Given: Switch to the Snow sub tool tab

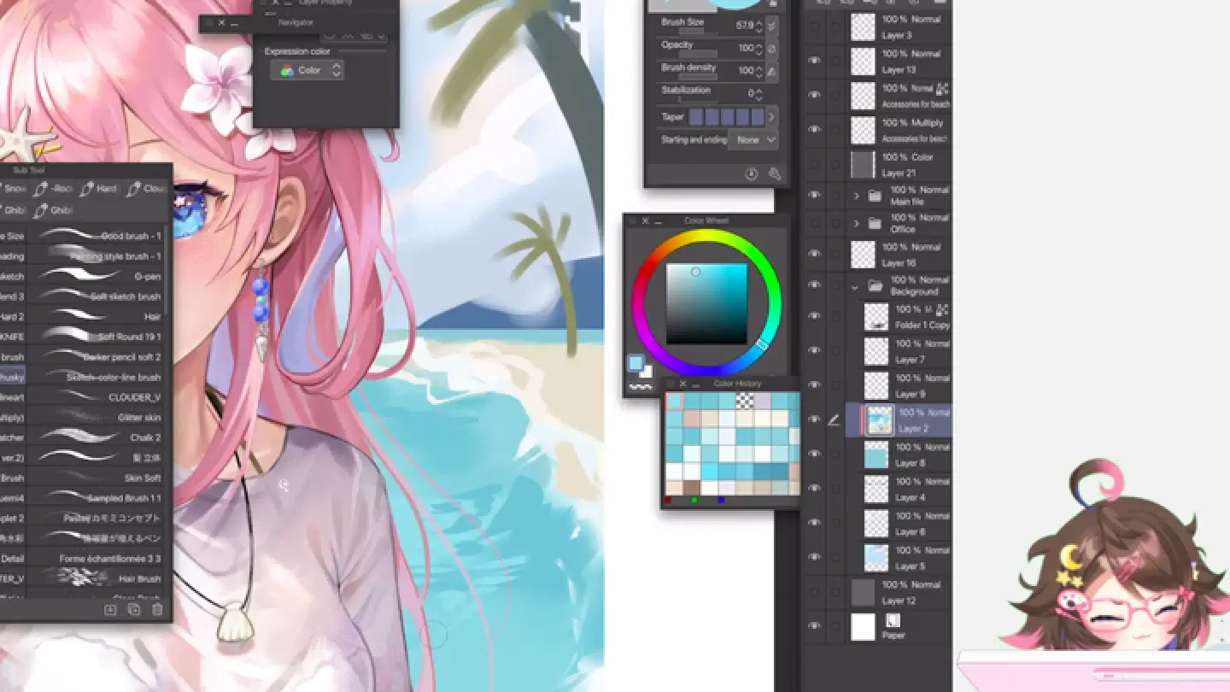Looking at the screenshot, I should (15, 189).
